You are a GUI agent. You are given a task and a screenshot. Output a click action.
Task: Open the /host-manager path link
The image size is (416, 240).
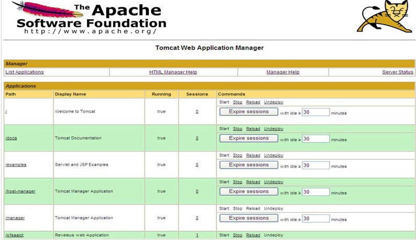click(20, 191)
